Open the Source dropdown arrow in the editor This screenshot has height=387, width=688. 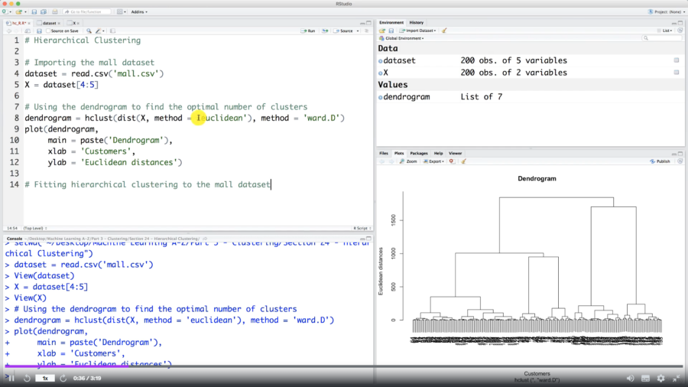356,31
